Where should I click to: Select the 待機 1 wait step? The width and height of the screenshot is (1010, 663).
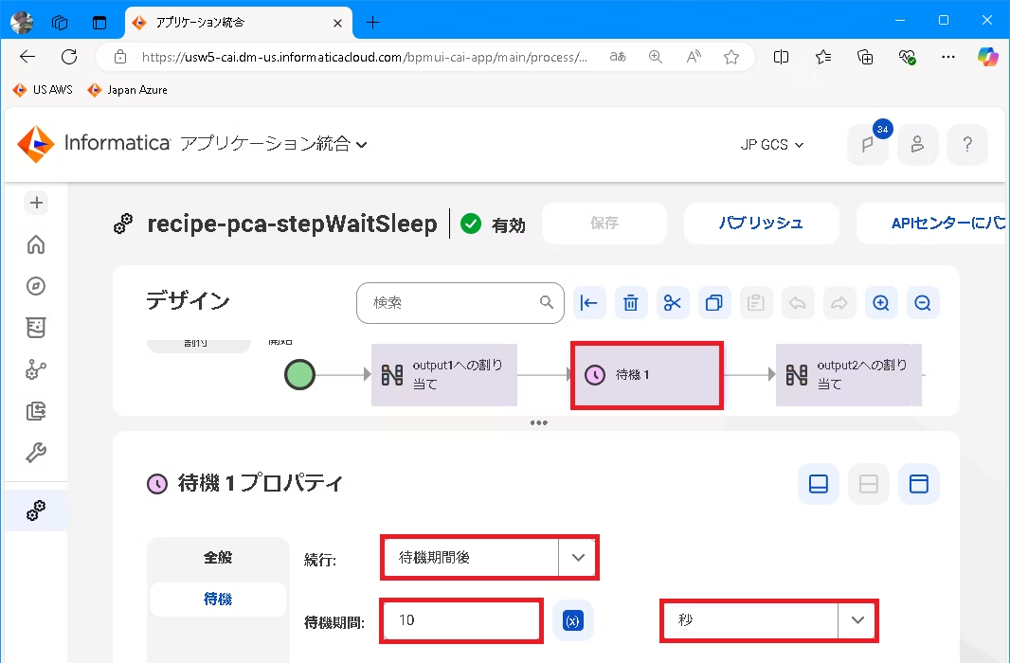pyautogui.click(x=647, y=375)
